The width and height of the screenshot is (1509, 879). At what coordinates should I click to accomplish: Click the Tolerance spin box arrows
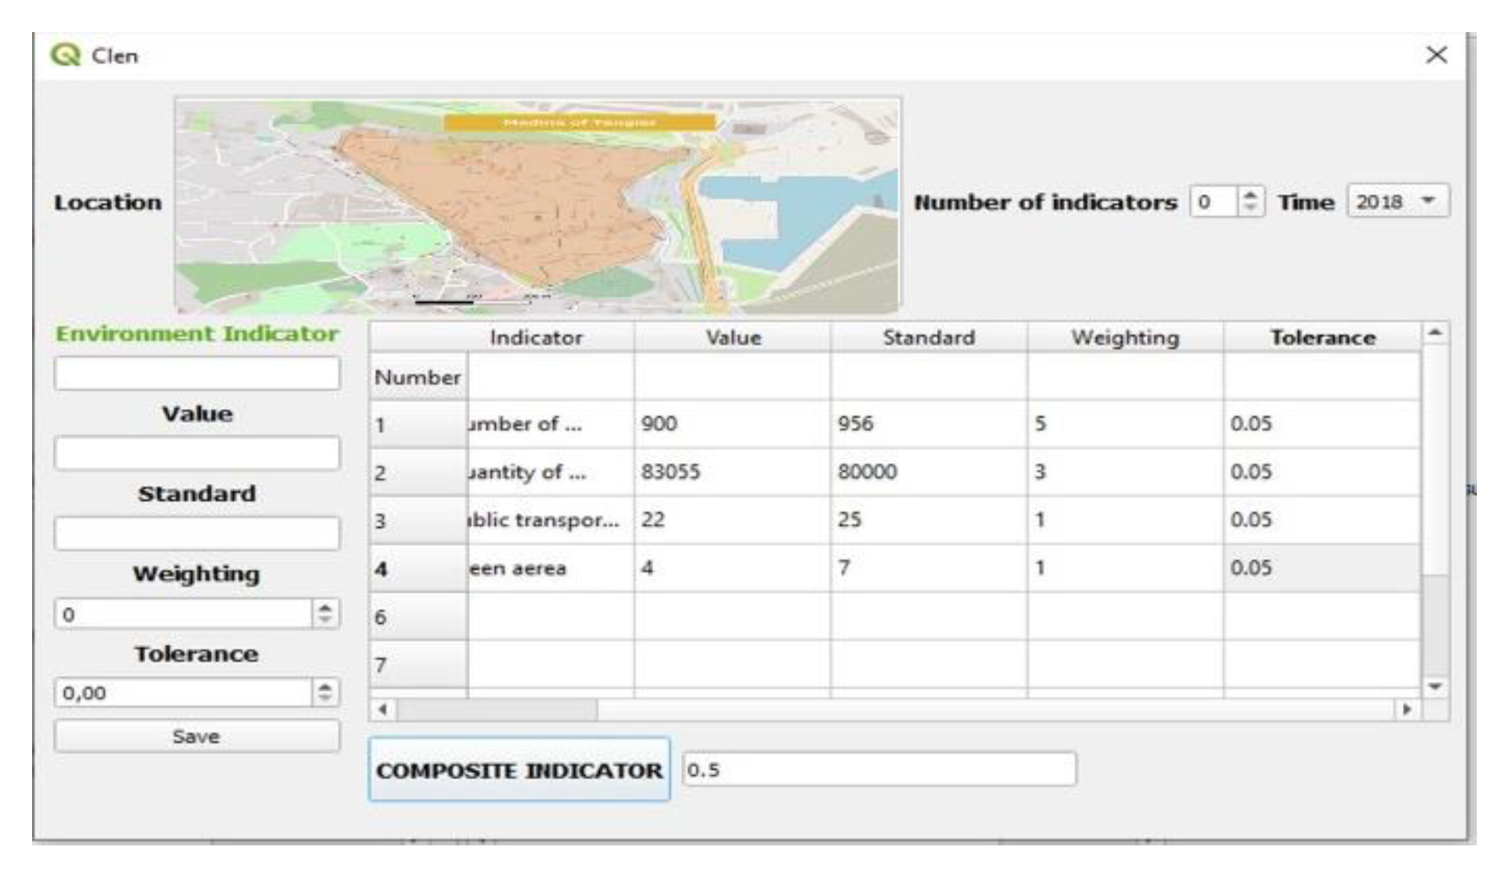click(325, 692)
